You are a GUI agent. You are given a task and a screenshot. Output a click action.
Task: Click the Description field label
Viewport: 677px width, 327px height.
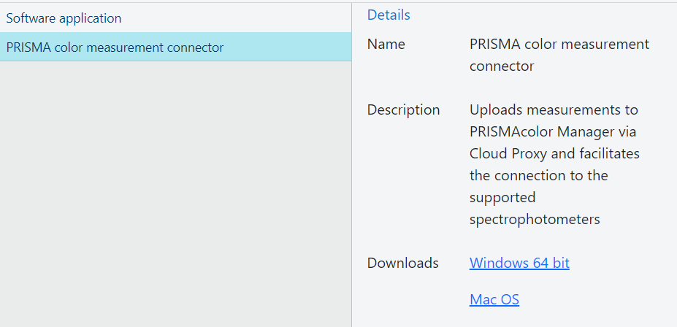click(x=403, y=109)
